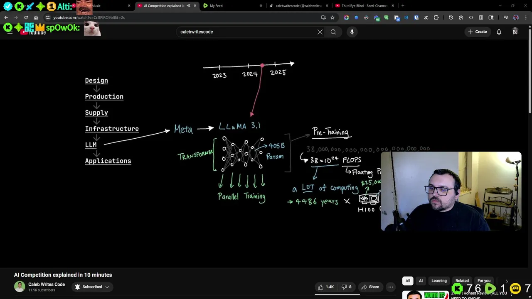Screen dimensions: 532x299
Task: Open more actions three-dot menu under video
Action: click(390, 287)
